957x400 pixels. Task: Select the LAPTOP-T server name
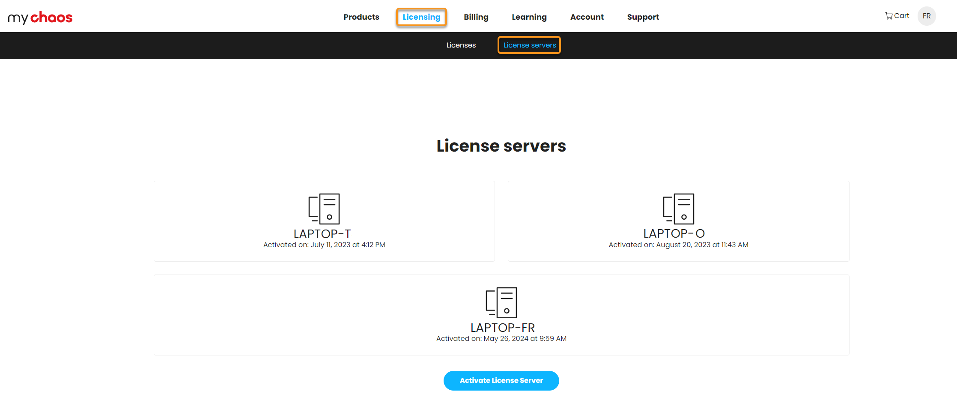tap(322, 234)
